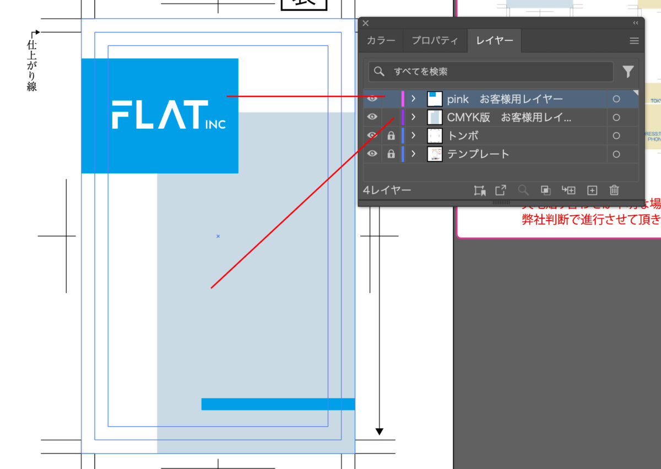661x469 pixels.
Task: Hide the pink お客様用レイヤー layer
Action: 372,99
